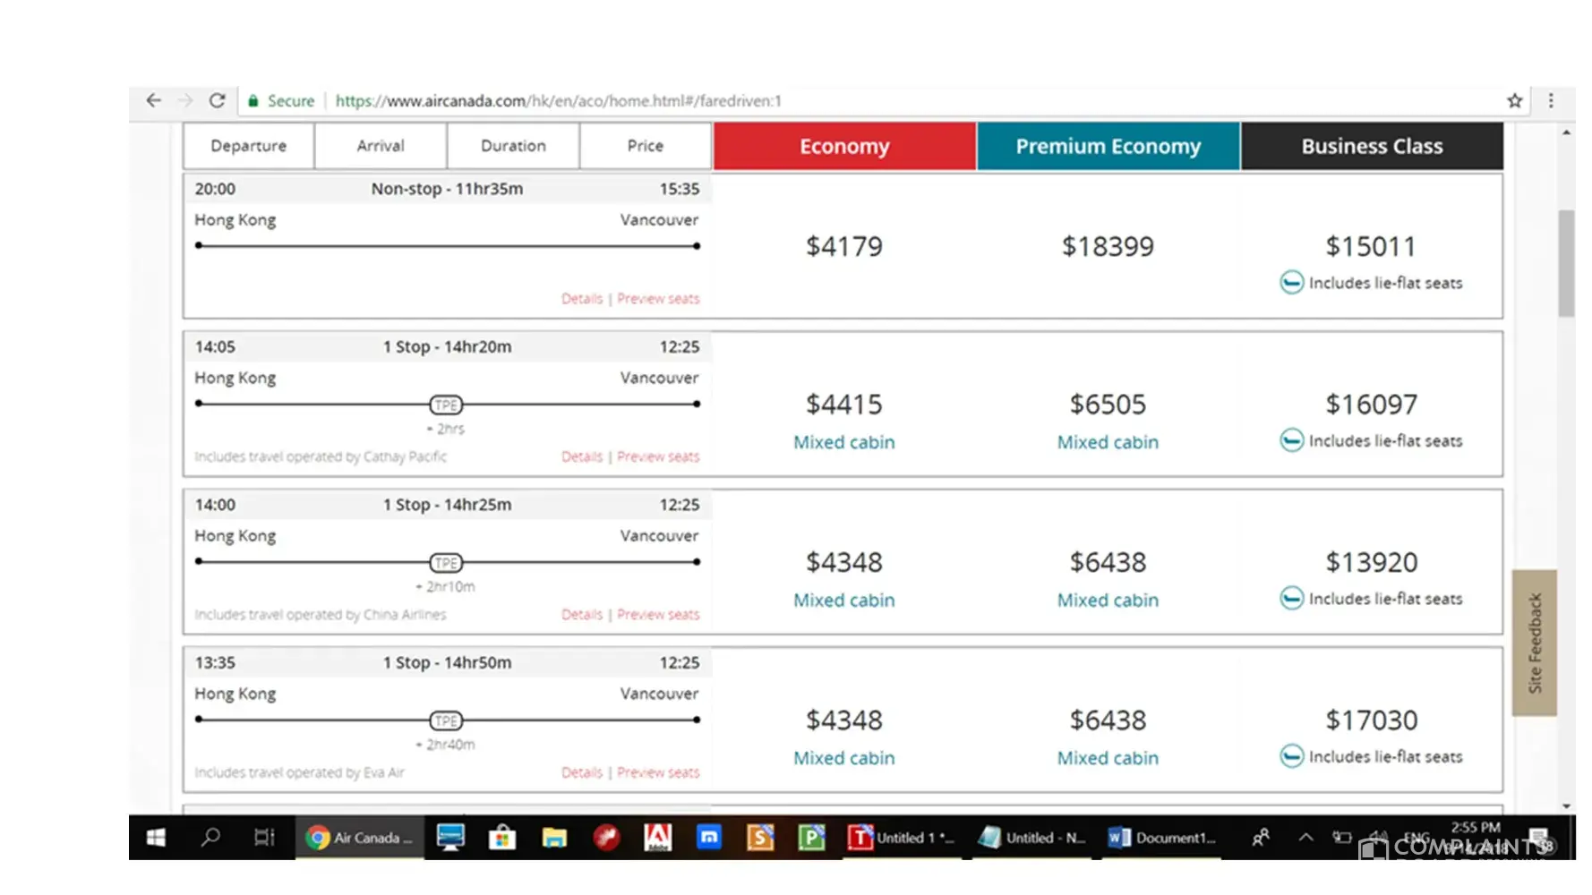Open Adobe Acrobat from the taskbar
This screenshot has height=895, width=1592.
point(657,838)
